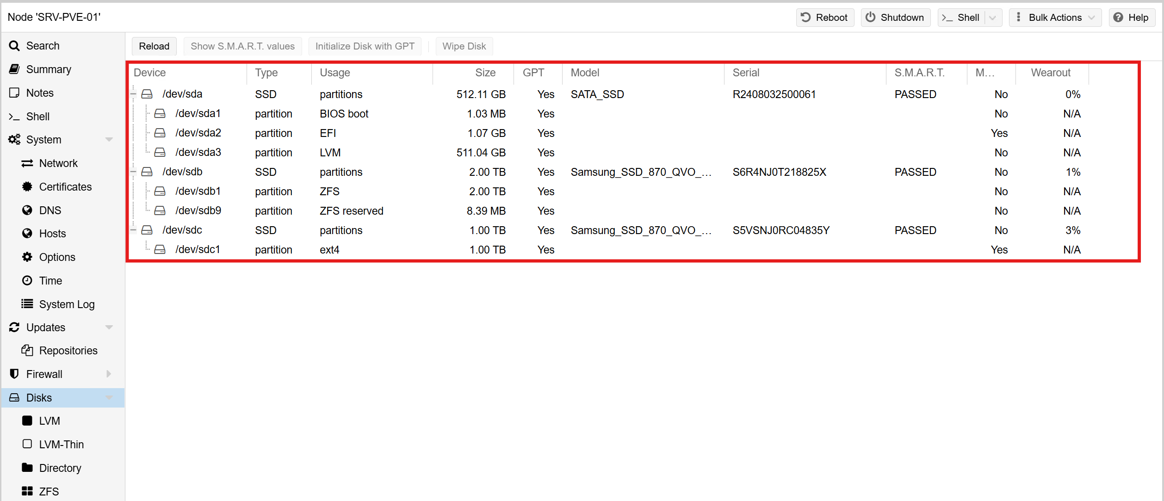Click the /dev/sdb disk drive icon
1164x501 pixels.
pyautogui.click(x=147, y=172)
